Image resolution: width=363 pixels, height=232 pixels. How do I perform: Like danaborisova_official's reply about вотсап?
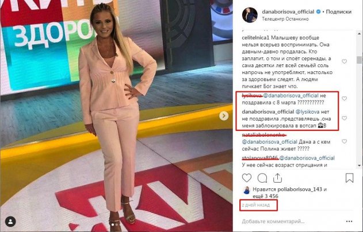coord(344,118)
